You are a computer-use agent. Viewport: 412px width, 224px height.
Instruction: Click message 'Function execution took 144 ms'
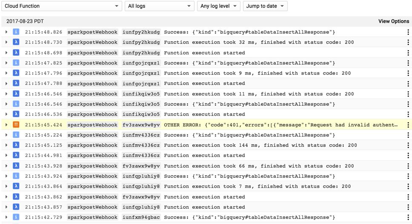(260, 145)
